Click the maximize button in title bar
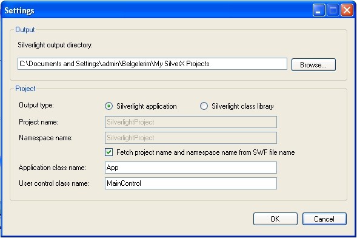The height and width of the screenshot is (238, 357). tap(333, 10)
